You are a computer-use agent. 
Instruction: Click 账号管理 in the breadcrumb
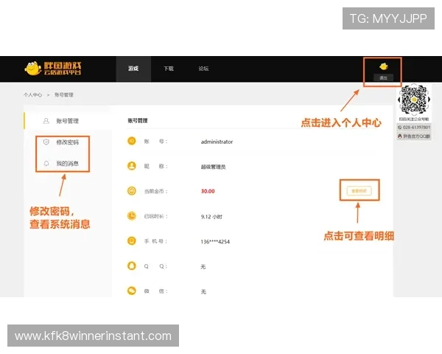pyautogui.click(x=64, y=95)
